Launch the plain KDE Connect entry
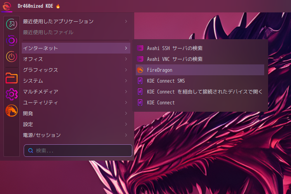The width and height of the screenshot is (291, 194). pos(200,102)
